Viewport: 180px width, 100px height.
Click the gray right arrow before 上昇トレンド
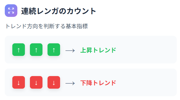[x=70, y=51]
